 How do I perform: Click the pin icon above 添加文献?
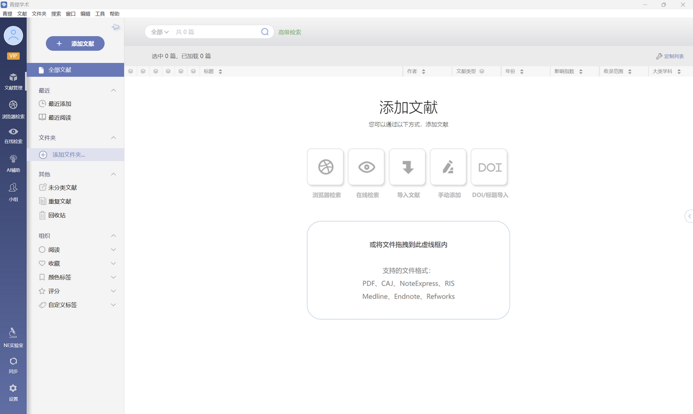pos(115,27)
